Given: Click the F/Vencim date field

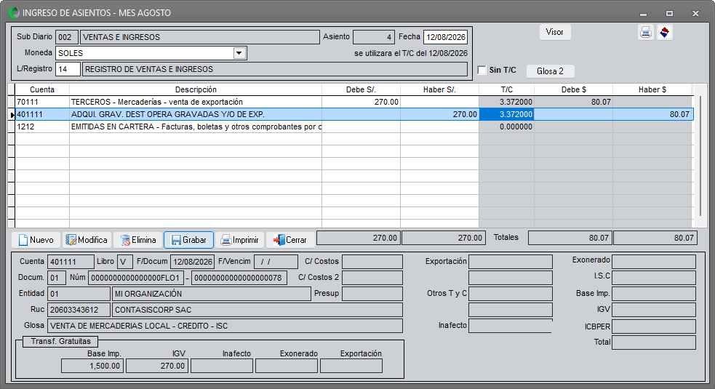Looking at the screenshot, I should [276, 262].
